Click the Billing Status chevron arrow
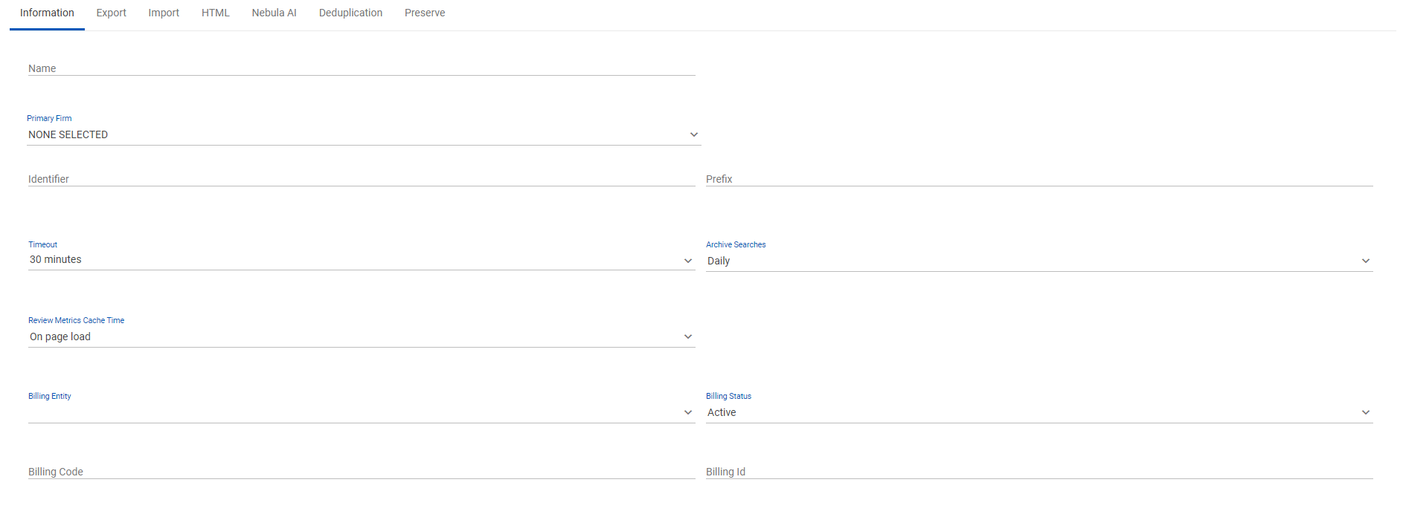The width and height of the screenshot is (1403, 517). coord(1365,412)
